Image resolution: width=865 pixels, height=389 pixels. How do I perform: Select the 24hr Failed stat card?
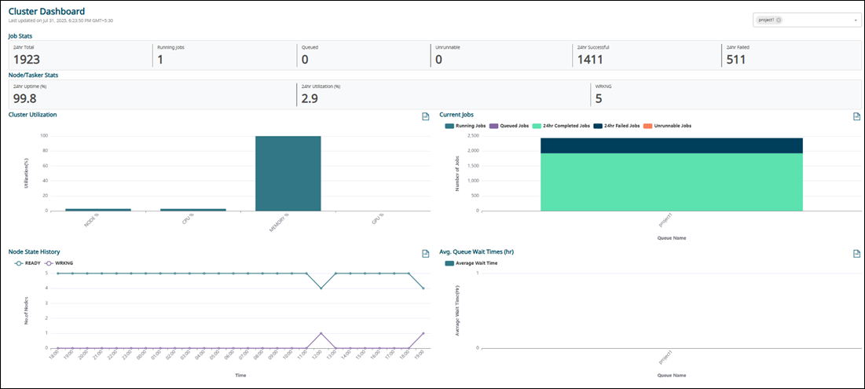790,54
